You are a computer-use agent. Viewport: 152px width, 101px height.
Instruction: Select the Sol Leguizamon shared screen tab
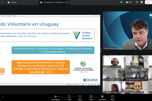pos(54,3)
